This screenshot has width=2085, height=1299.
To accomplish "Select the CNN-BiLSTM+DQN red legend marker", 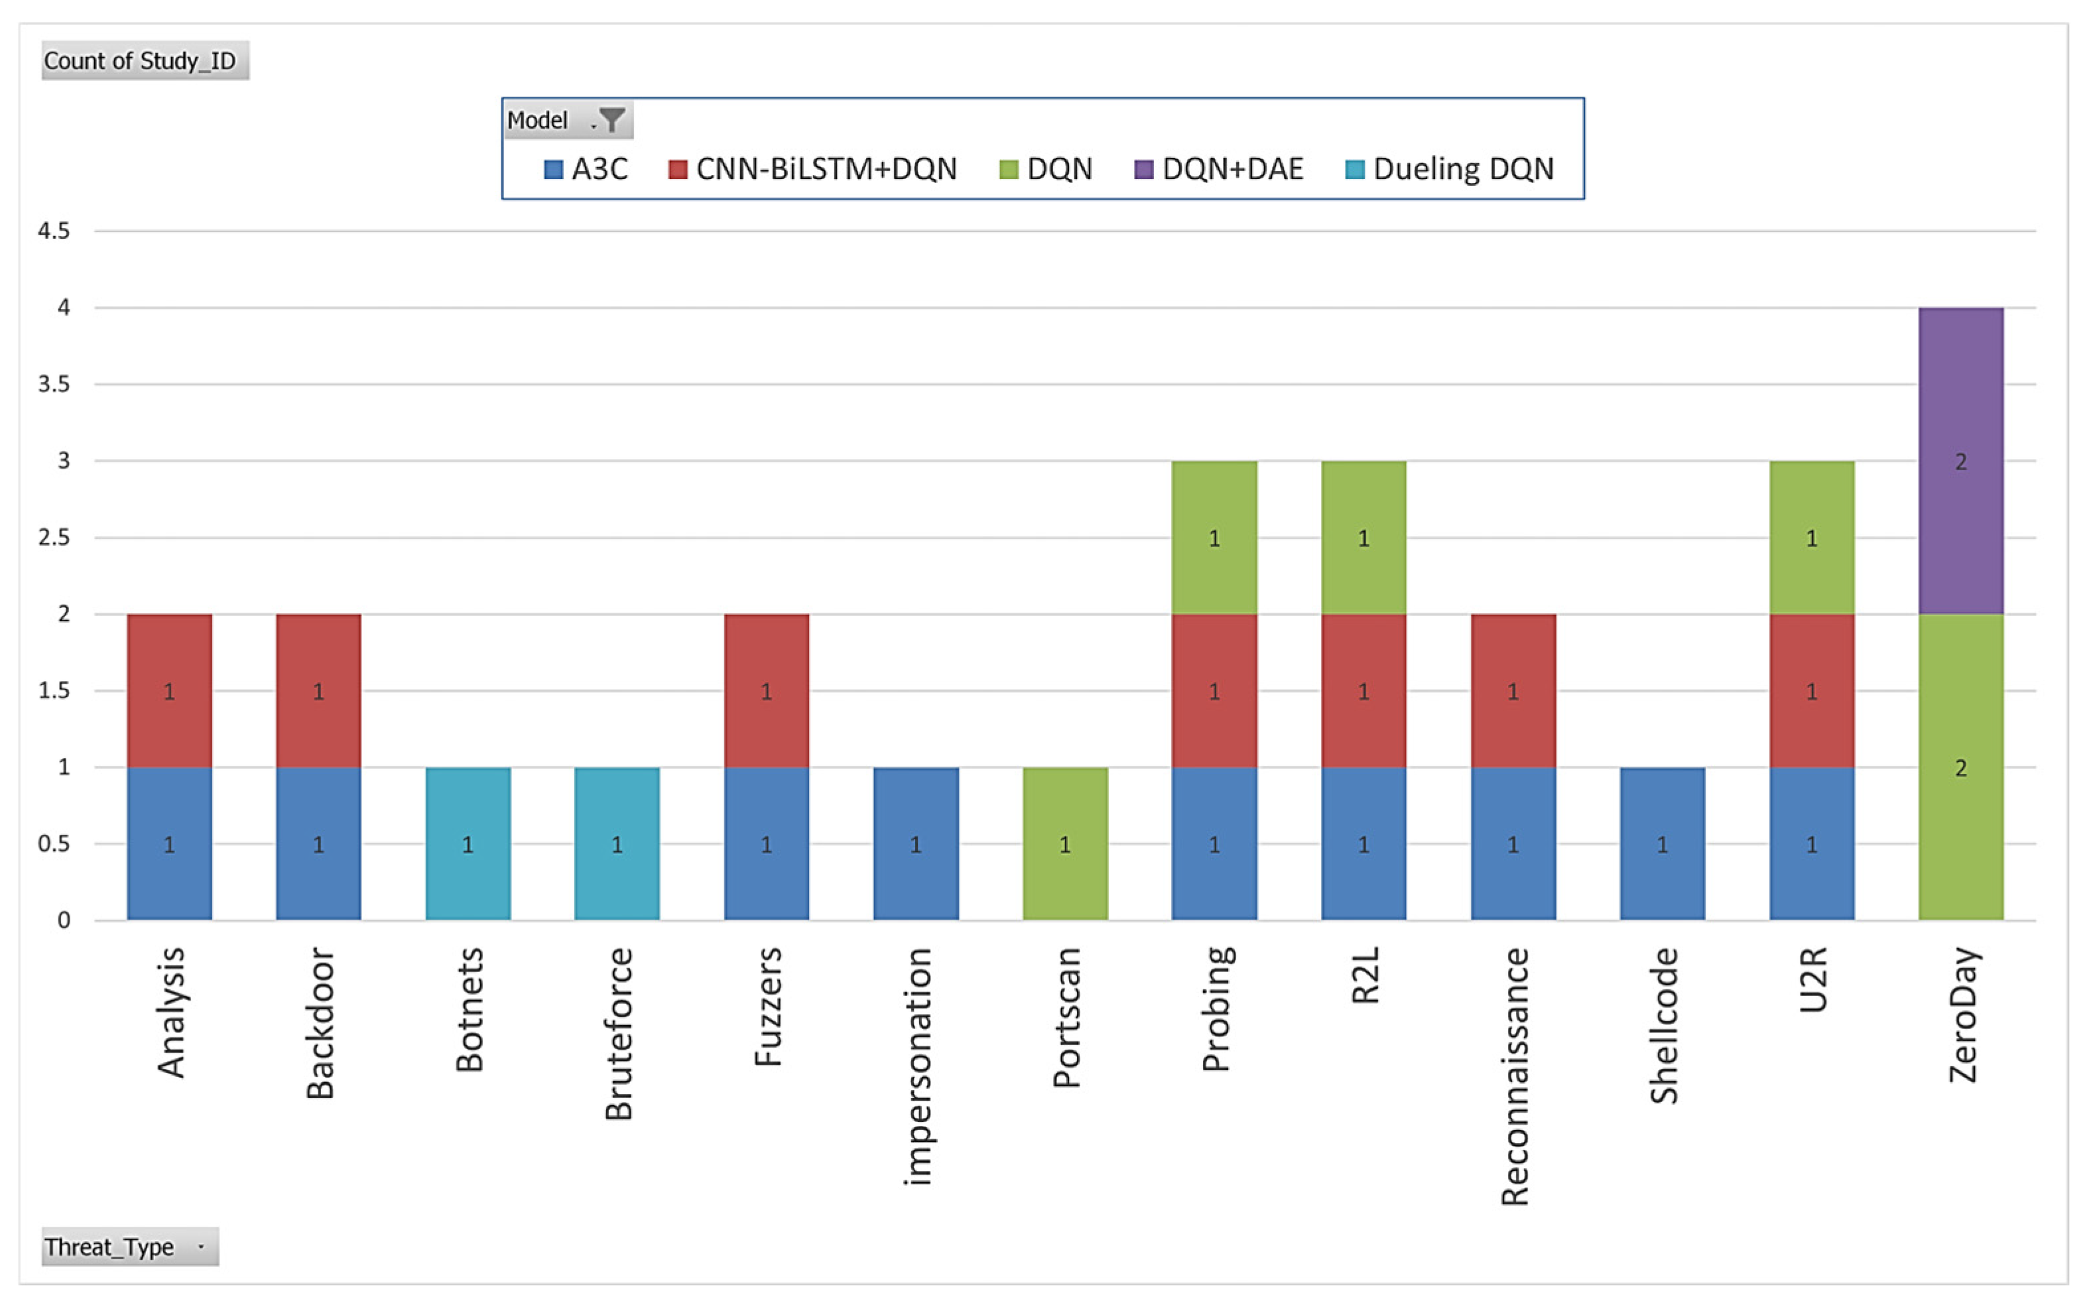I will click(678, 169).
